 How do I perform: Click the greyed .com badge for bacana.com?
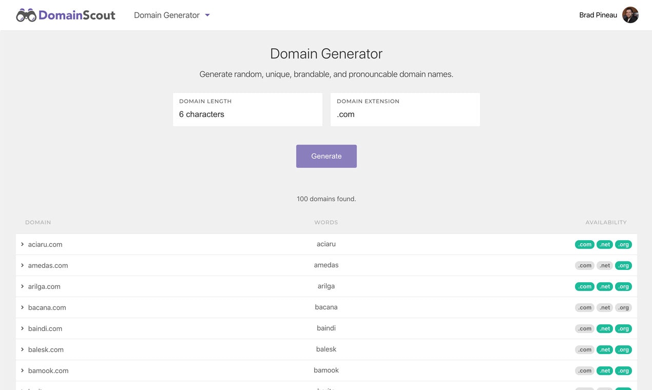click(584, 307)
